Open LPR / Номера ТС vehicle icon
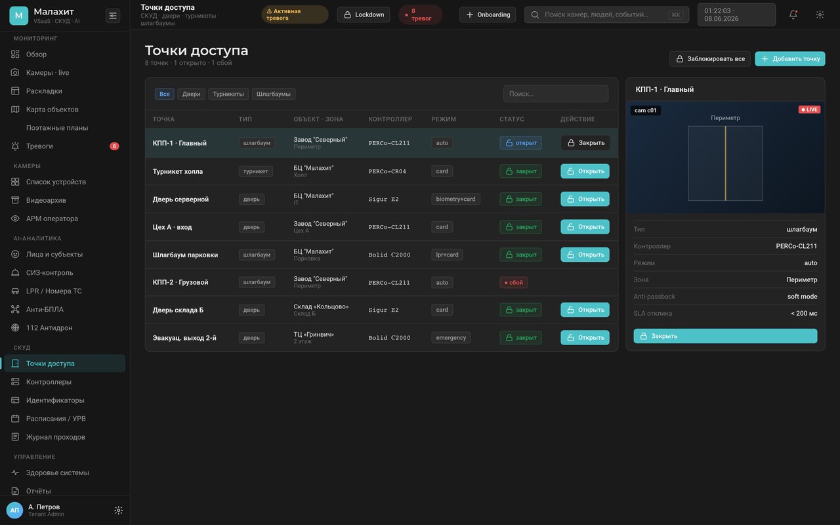The height and width of the screenshot is (525, 840). [15, 291]
